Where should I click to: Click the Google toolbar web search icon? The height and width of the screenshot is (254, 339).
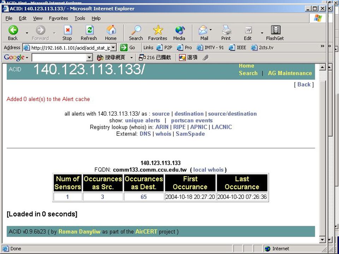(x=100, y=58)
